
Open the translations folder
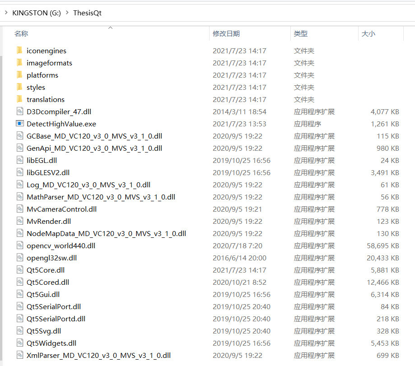tap(20, 99)
